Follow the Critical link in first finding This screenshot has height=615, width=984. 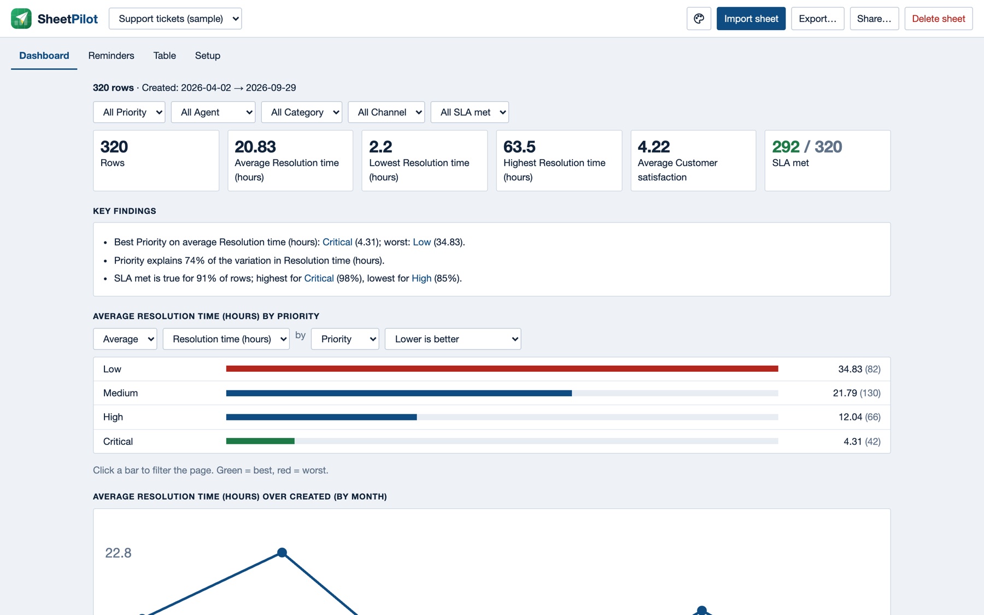coord(337,242)
